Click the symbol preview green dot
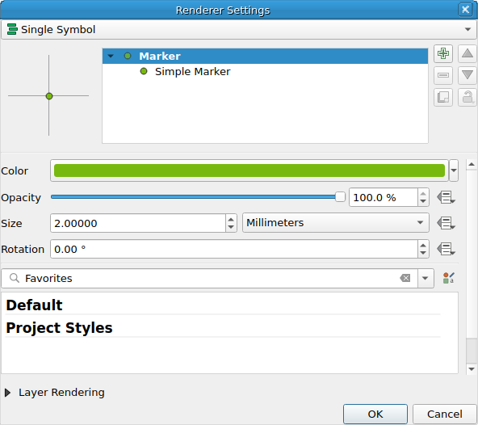This screenshot has width=478, height=425. tap(49, 96)
